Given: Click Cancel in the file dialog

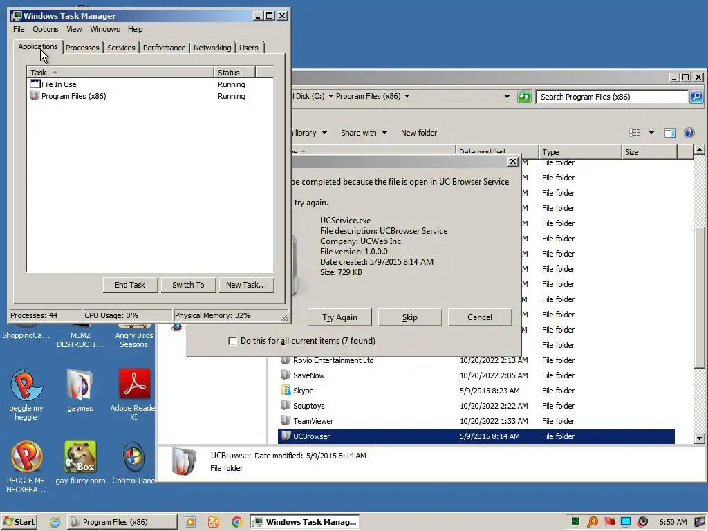Looking at the screenshot, I should [480, 317].
